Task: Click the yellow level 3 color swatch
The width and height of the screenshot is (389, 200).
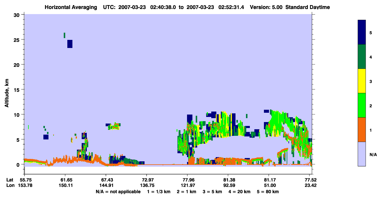Action: click(x=362, y=81)
